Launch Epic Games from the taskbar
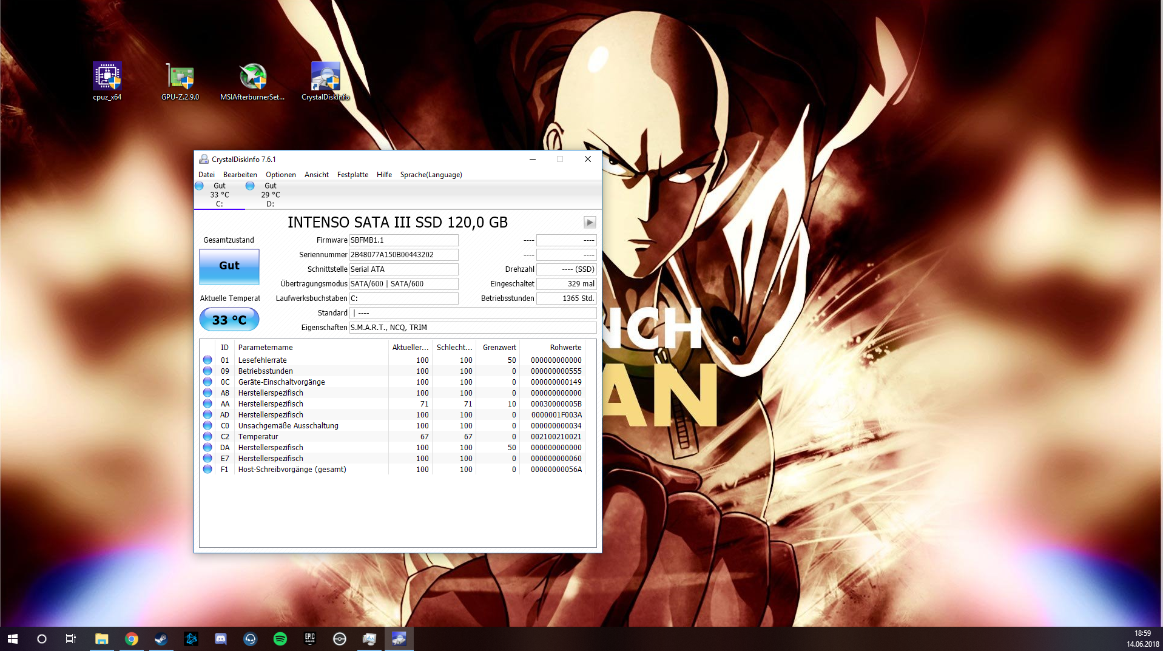The image size is (1163, 651). tap(310, 639)
